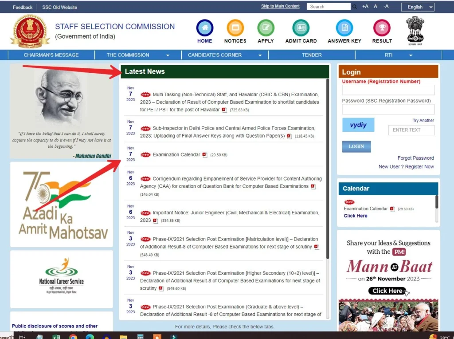Reset font size with A

tap(375, 6)
